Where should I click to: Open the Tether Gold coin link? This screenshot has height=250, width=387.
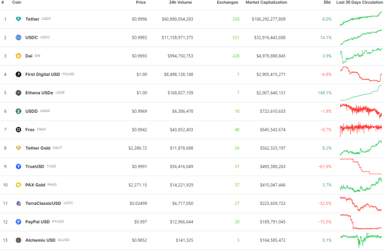pyautogui.click(x=38, y=148)
